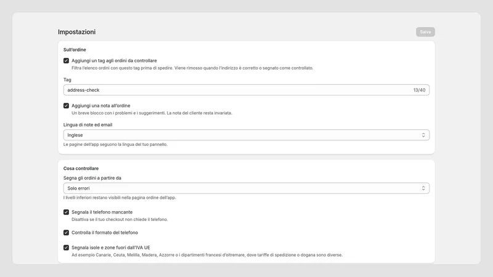Click the text 'Disattiva se il tuo checkout non chiede il telefono.'

point(120,219)
